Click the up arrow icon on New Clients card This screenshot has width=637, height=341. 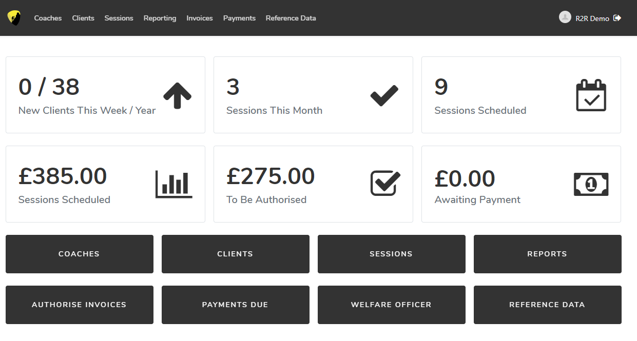(x=177, y=95)
